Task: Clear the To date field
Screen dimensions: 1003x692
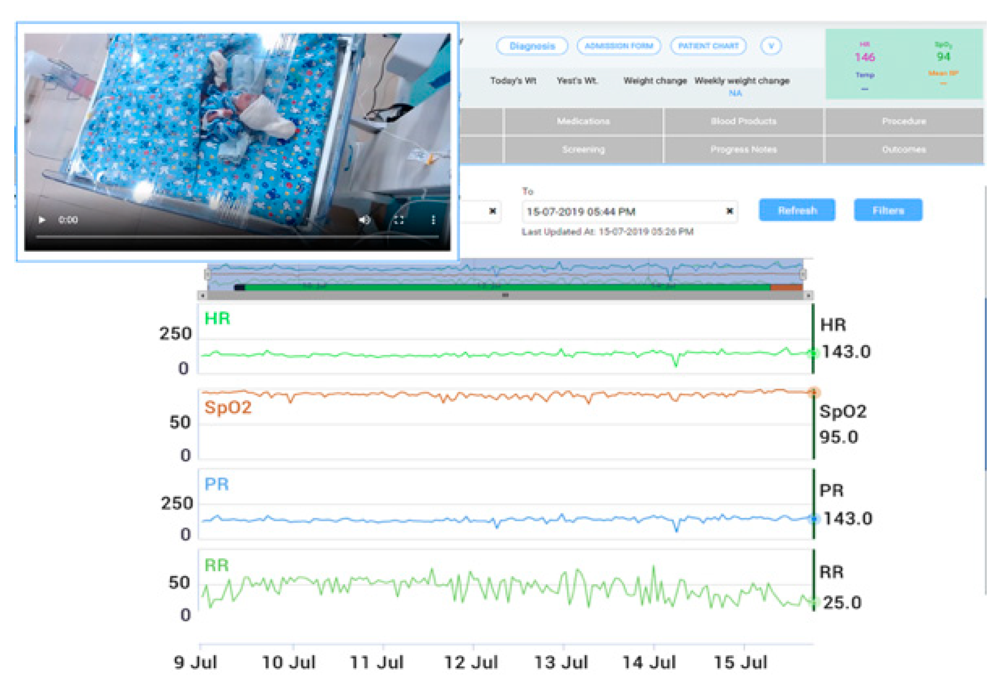Action: pyautogui.click(x=730, y=211)
